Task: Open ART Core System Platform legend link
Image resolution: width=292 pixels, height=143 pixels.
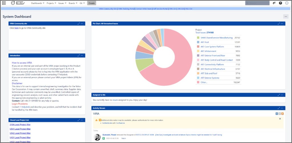Action: click(212, 47)
